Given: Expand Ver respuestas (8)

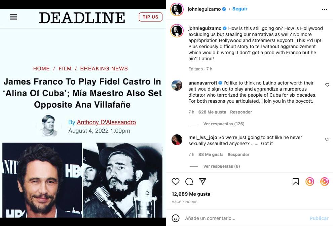Looking at the screenshot, I should (x=222, y=166).
